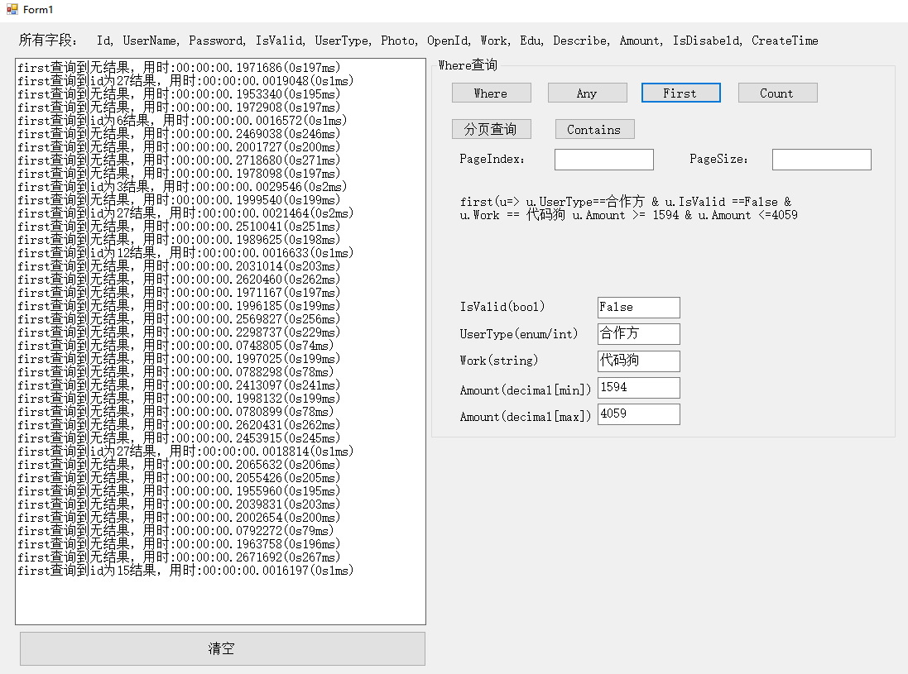Image resolution: width=908 pixels, height=674 pixels.
Task: Click the UserType field containing 合作方
Action: point(638,334)
